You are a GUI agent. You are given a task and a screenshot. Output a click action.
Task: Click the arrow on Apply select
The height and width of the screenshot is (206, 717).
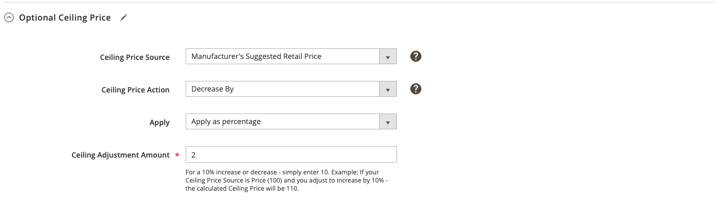[388, 122]
